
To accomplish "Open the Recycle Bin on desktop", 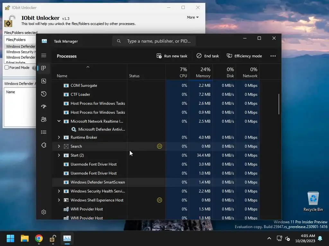I will [x=313, y=202].
